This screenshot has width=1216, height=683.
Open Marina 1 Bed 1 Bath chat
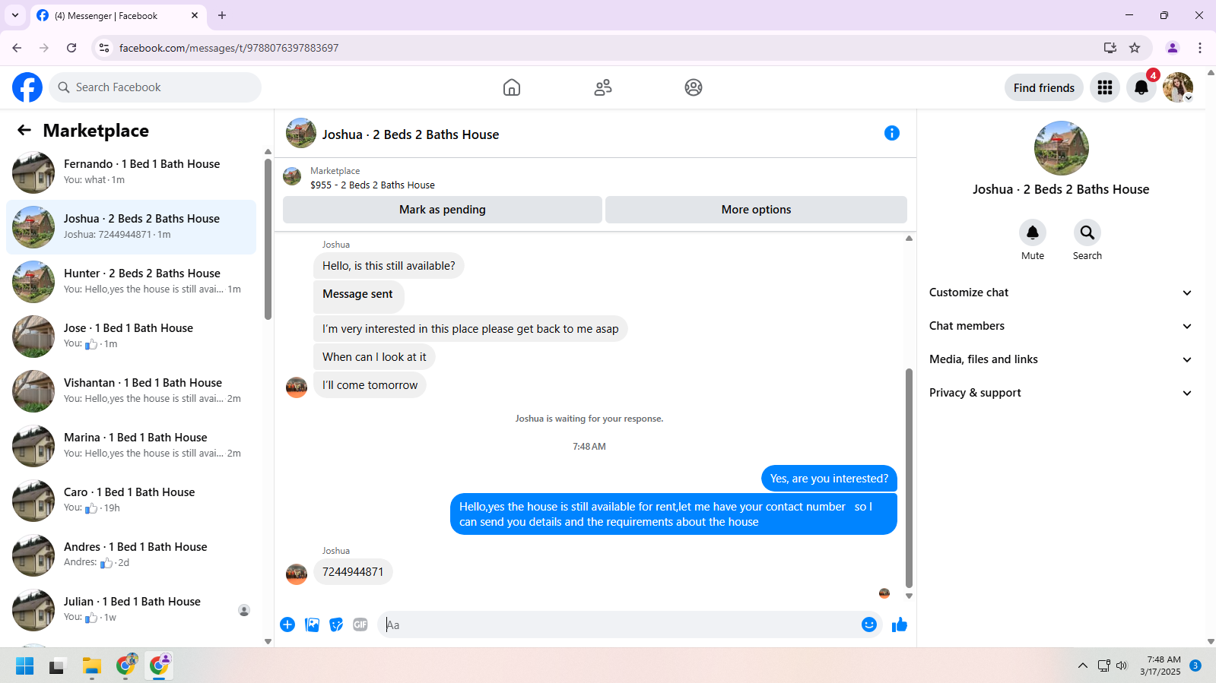pos(131,446)
